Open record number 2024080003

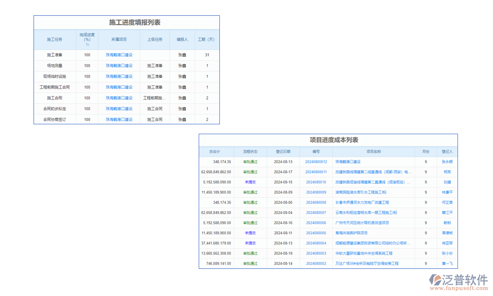click(316, 254)
